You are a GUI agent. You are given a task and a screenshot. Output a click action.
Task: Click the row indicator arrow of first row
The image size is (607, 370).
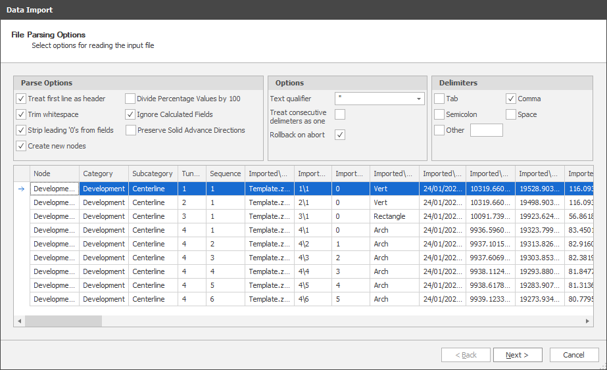click(22, 189)
